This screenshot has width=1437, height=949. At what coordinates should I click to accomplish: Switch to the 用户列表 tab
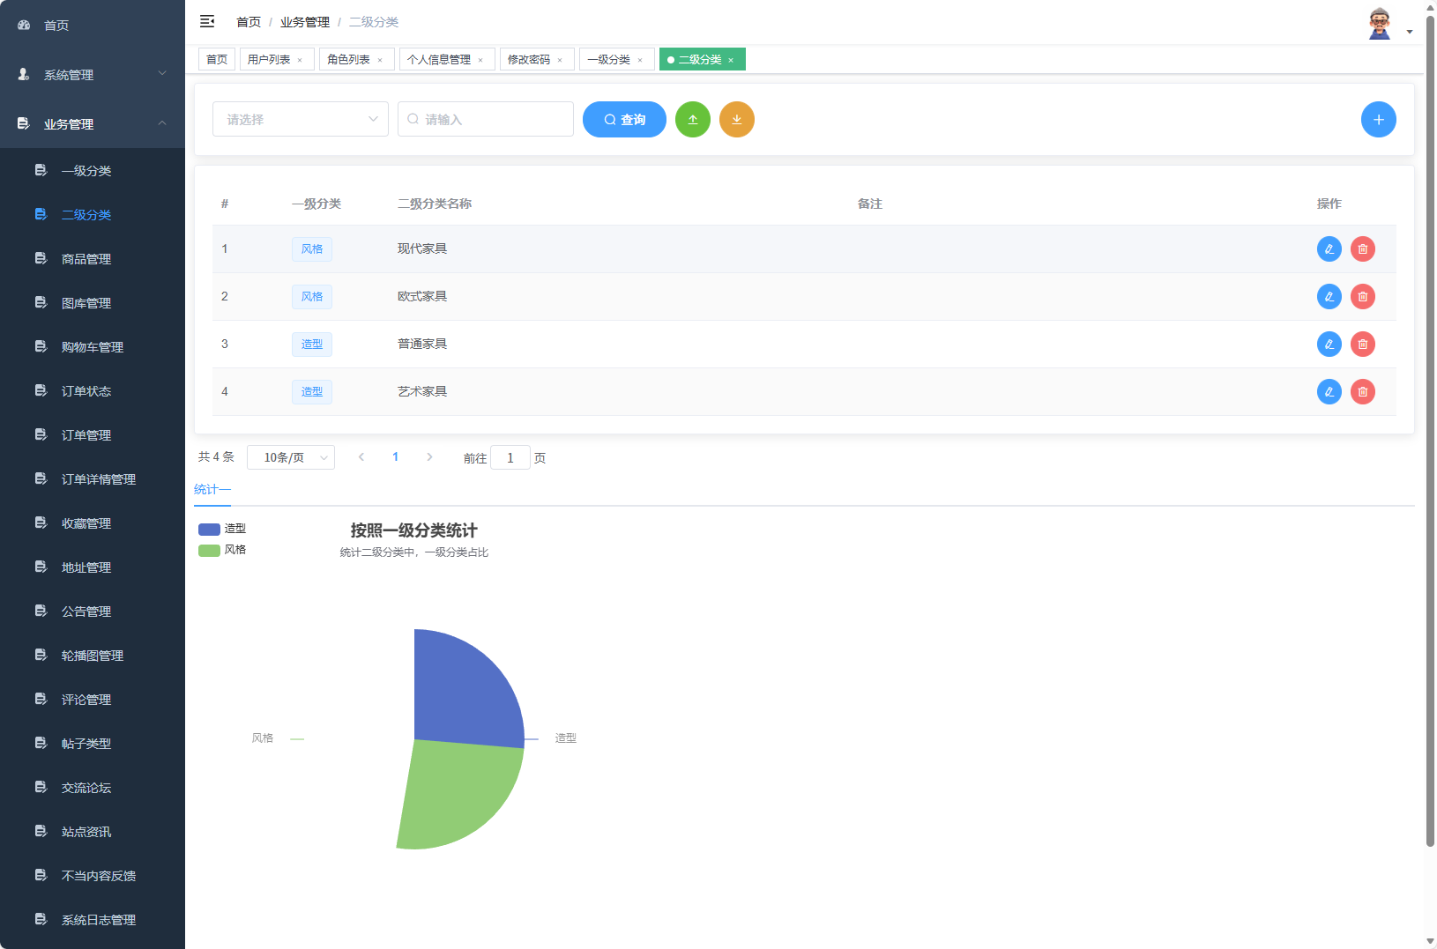pos(271,58)
